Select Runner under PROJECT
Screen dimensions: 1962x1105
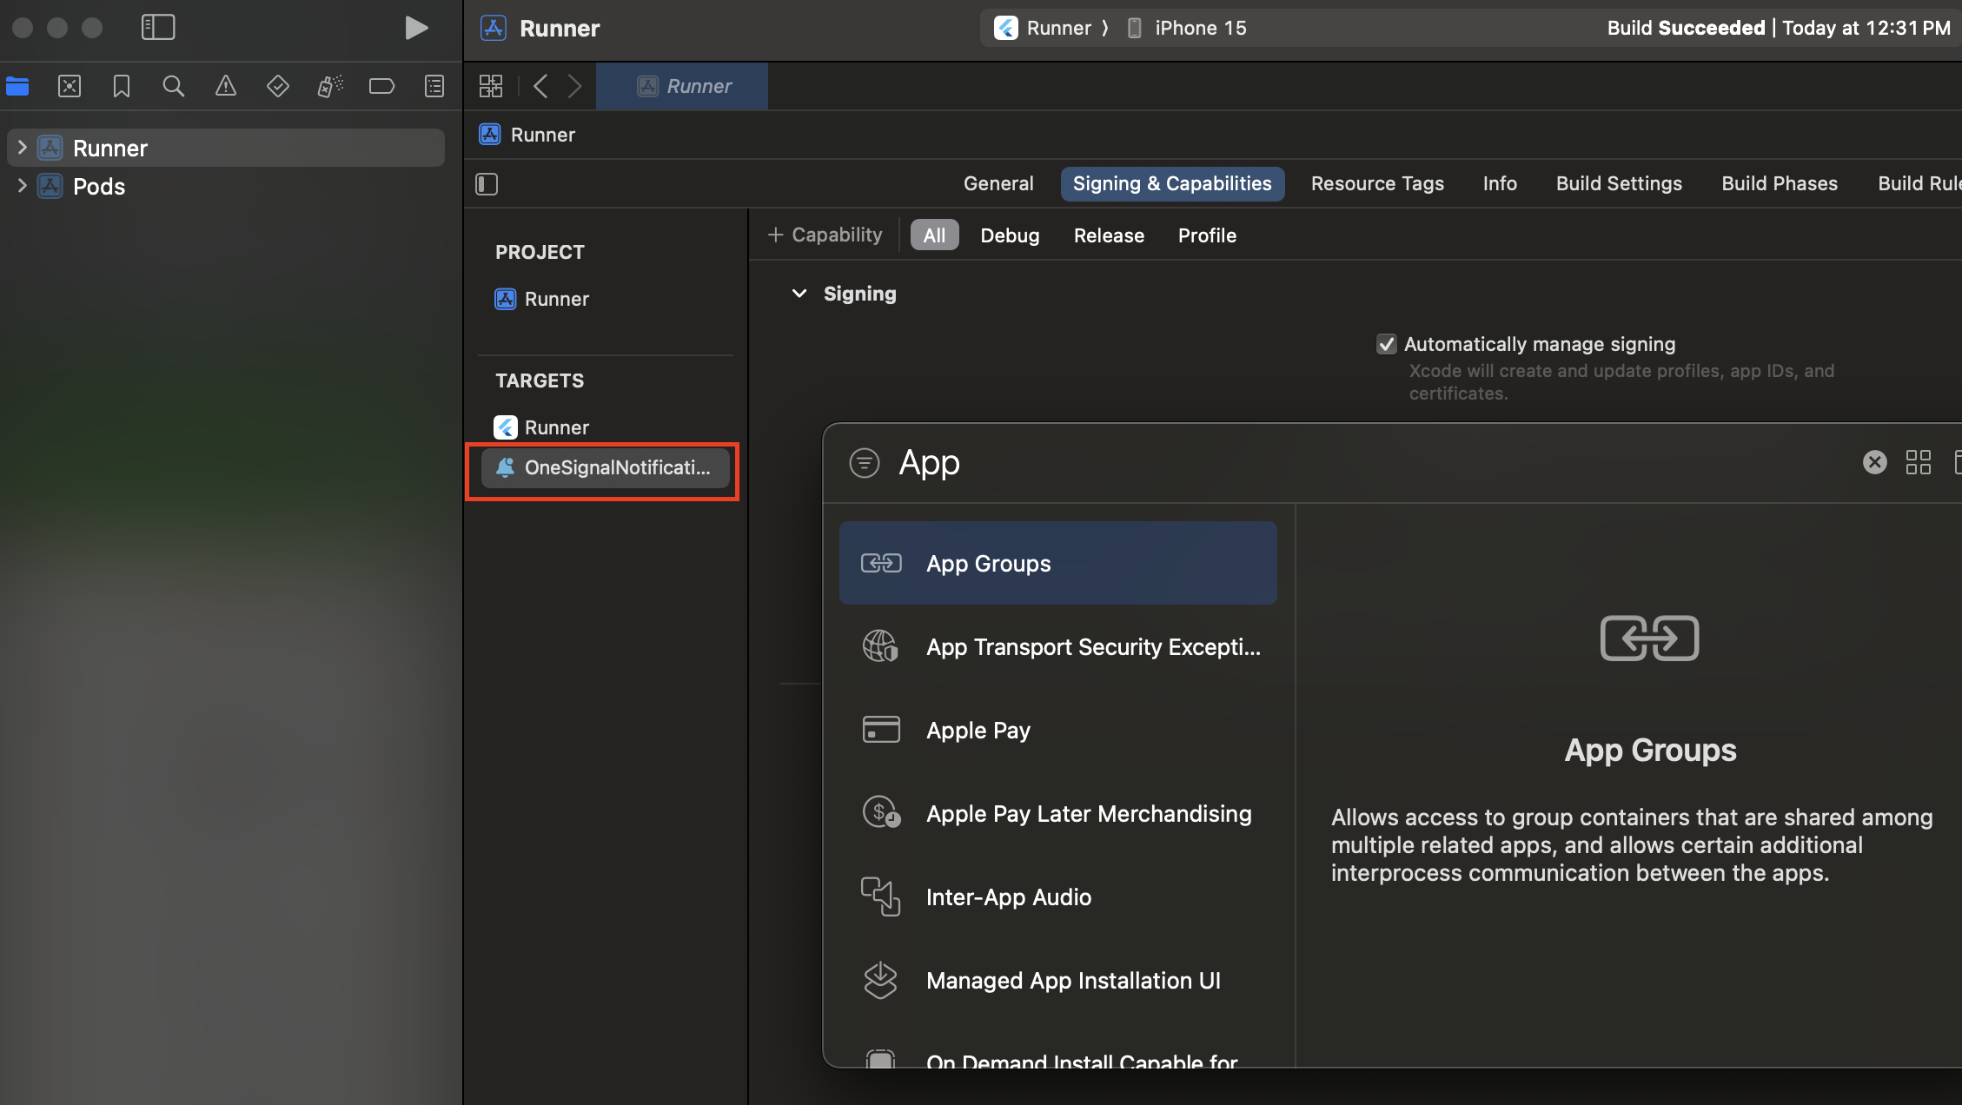(x=556, y=299)
